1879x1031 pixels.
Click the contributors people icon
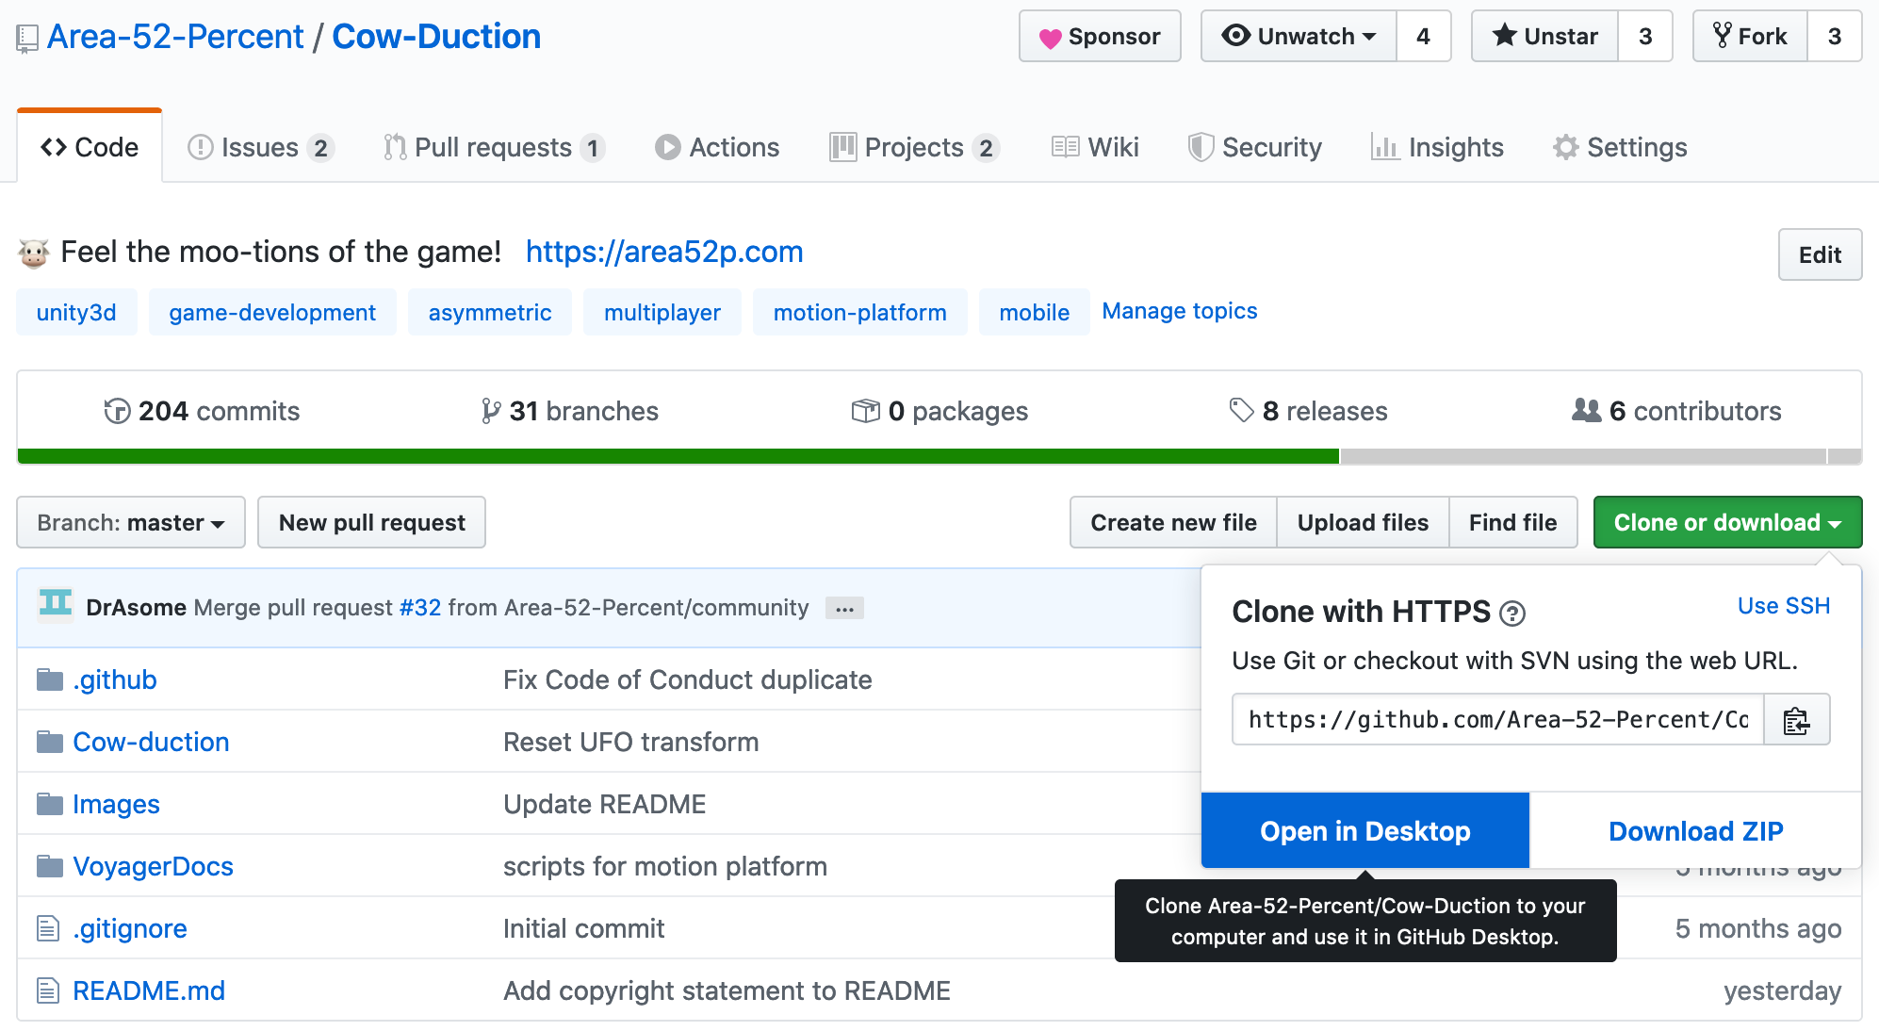tap(1586, 410)
